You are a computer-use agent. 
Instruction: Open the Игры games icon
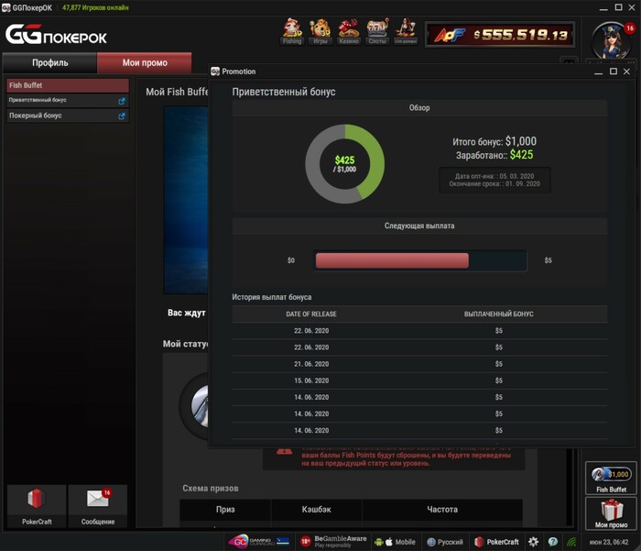[x=320, y=31]
